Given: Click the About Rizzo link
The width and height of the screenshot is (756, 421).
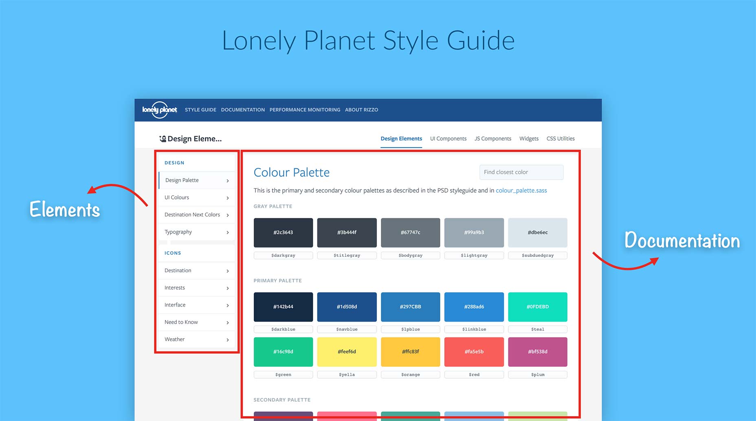Looking at the screenshot, I should point(361,110).
